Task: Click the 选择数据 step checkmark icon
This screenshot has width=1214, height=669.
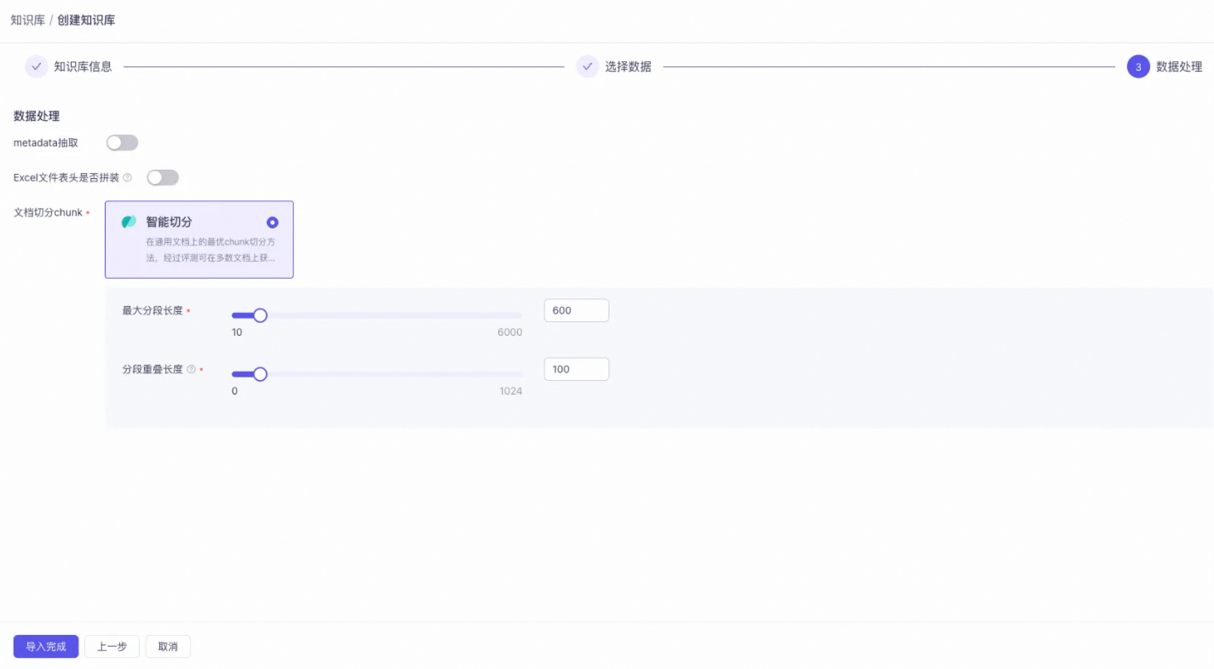Action: point(588,66)
